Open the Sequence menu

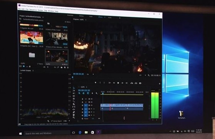(x=33, y=10)
